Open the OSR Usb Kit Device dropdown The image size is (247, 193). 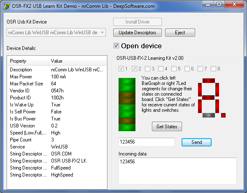[x=56, y=33]
